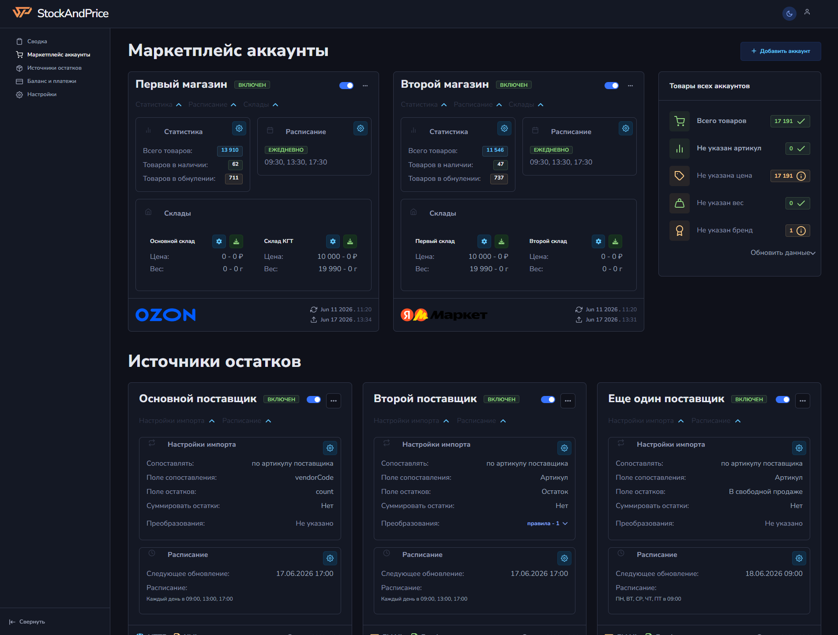Click settings gear for Первый склад

[x=485, y=241]
